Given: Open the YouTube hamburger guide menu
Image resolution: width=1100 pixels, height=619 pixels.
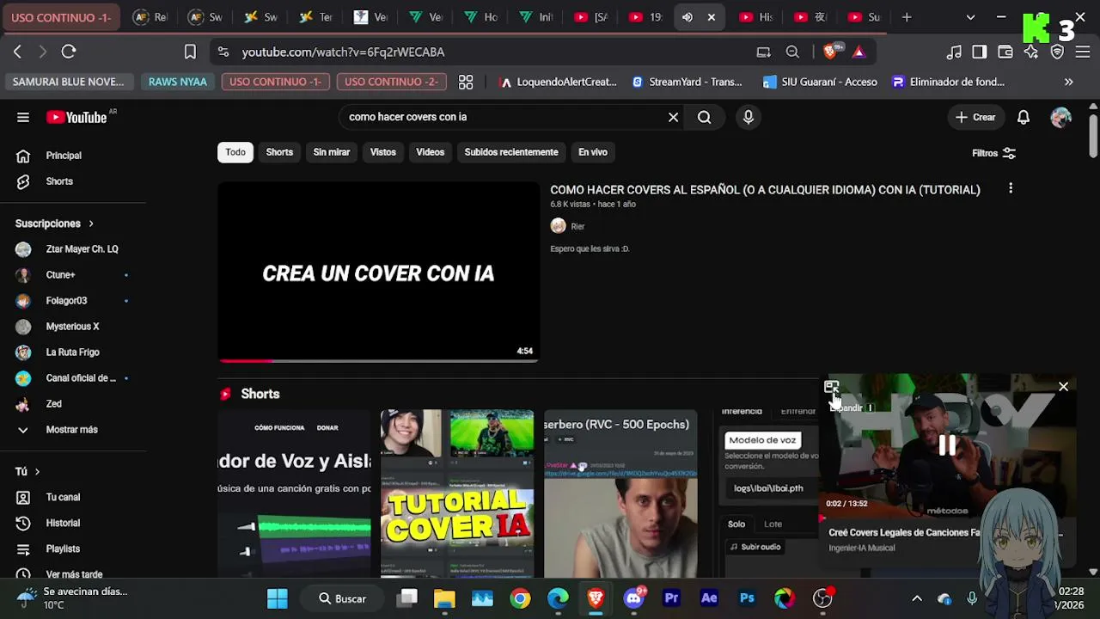Looking at the screenshot, I should (x=23, y=118).
